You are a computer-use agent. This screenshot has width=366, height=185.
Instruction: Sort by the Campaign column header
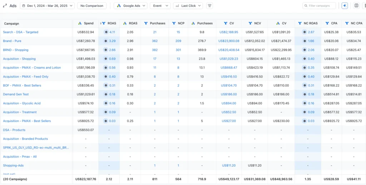pyautogui.click(x=12, y=24)
